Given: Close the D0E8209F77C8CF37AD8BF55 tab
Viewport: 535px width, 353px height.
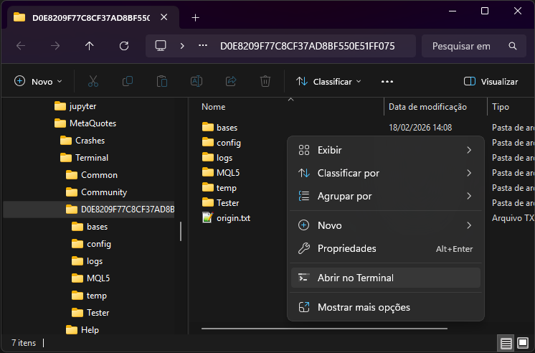Looking at the screenshot, I should 164,17.
